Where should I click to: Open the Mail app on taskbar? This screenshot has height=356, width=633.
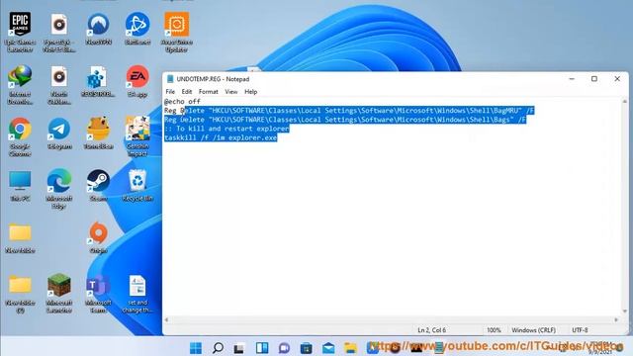click(x=328, y=347)
